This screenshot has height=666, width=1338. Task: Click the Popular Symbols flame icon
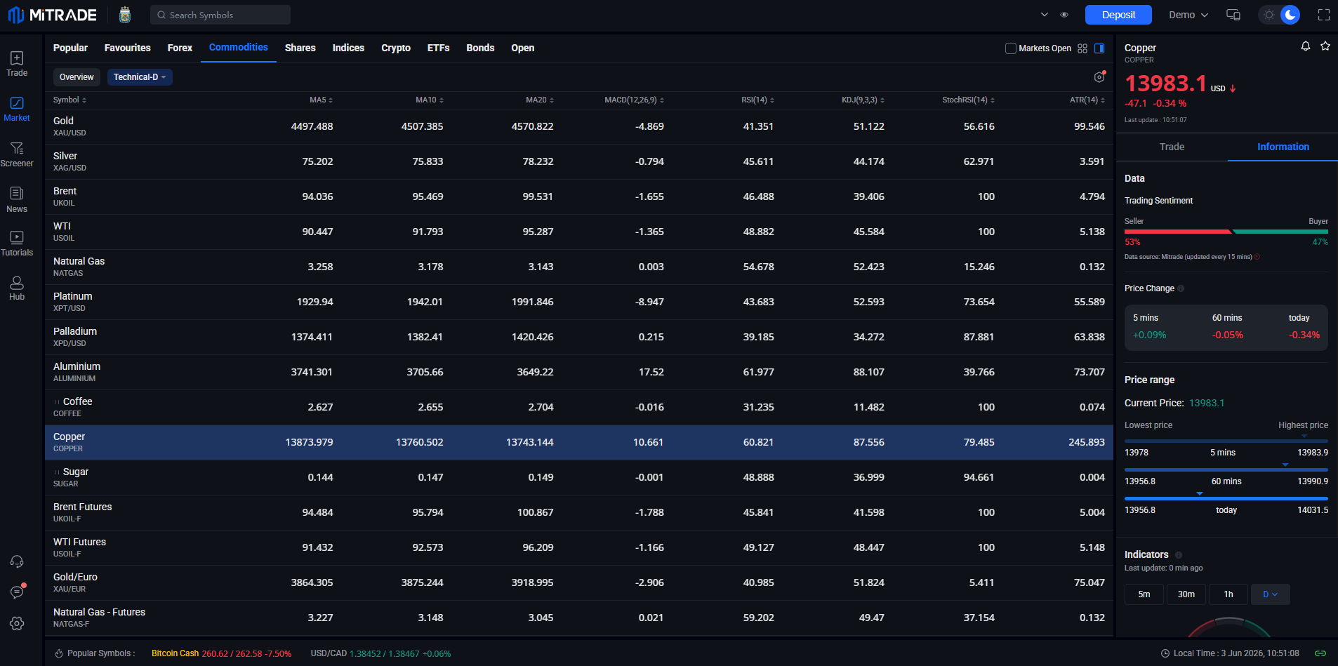[59, 653]
